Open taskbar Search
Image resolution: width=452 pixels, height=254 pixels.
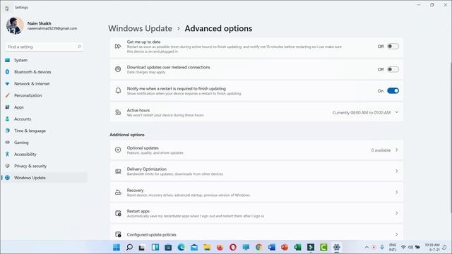point(129,247)
